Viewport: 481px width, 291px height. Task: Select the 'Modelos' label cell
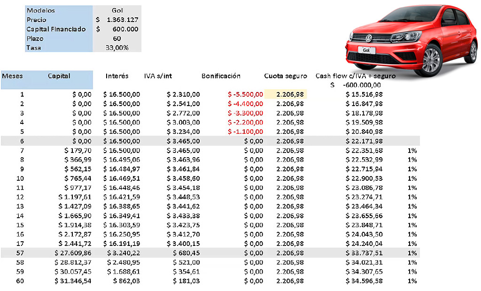click(41, 10)
